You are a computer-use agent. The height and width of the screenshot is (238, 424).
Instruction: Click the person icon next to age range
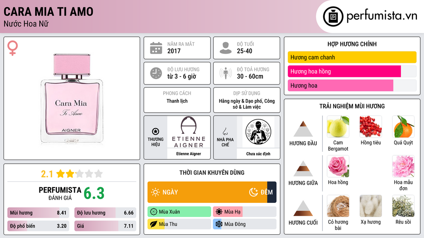[226, 48]
